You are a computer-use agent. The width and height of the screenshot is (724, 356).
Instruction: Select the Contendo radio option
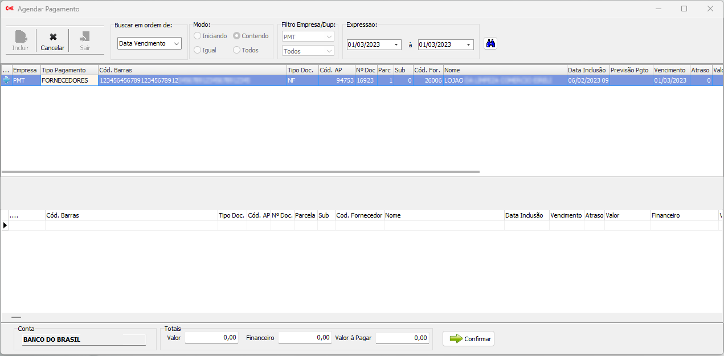tap(237, 36)
